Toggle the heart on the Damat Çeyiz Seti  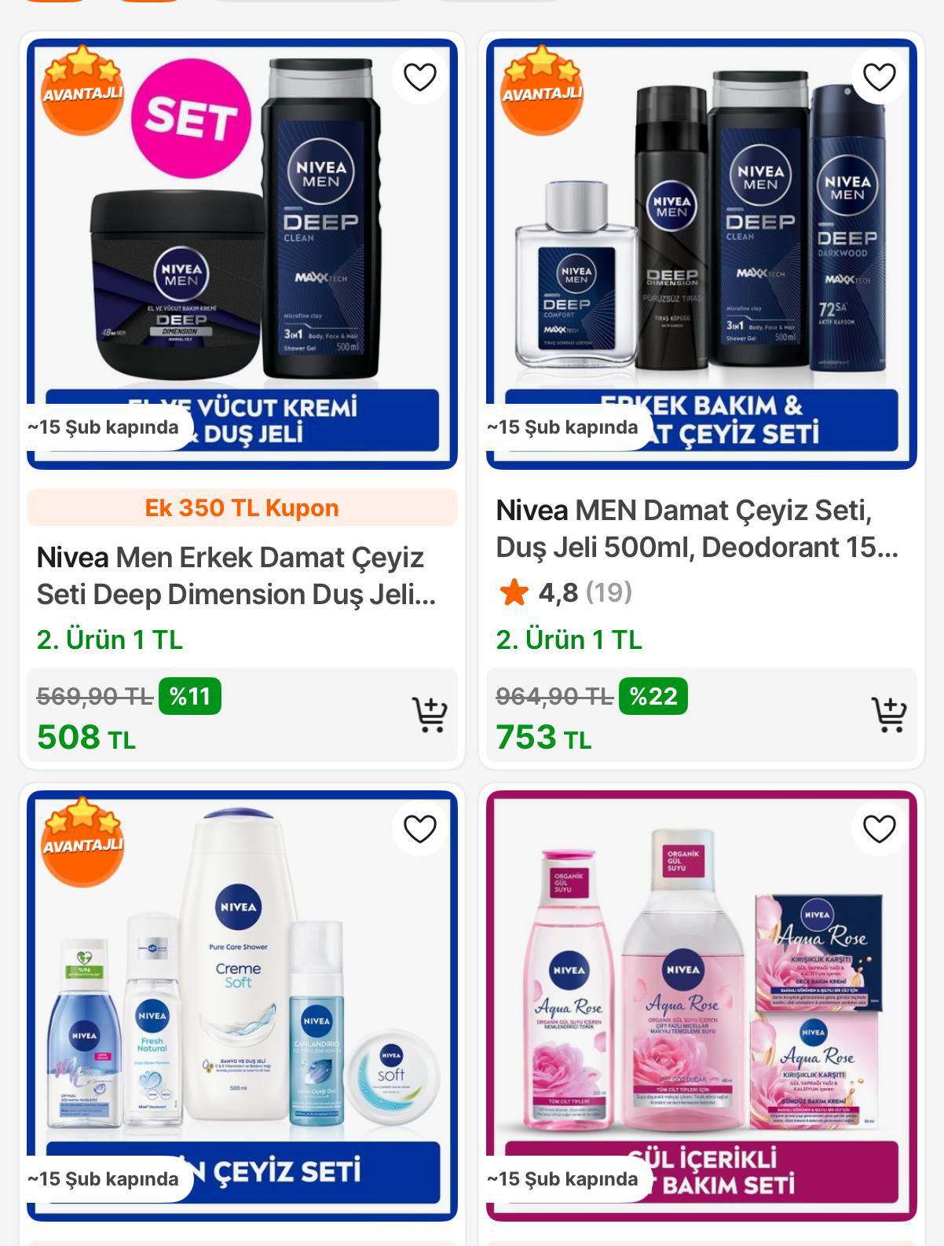click(879, 77)
